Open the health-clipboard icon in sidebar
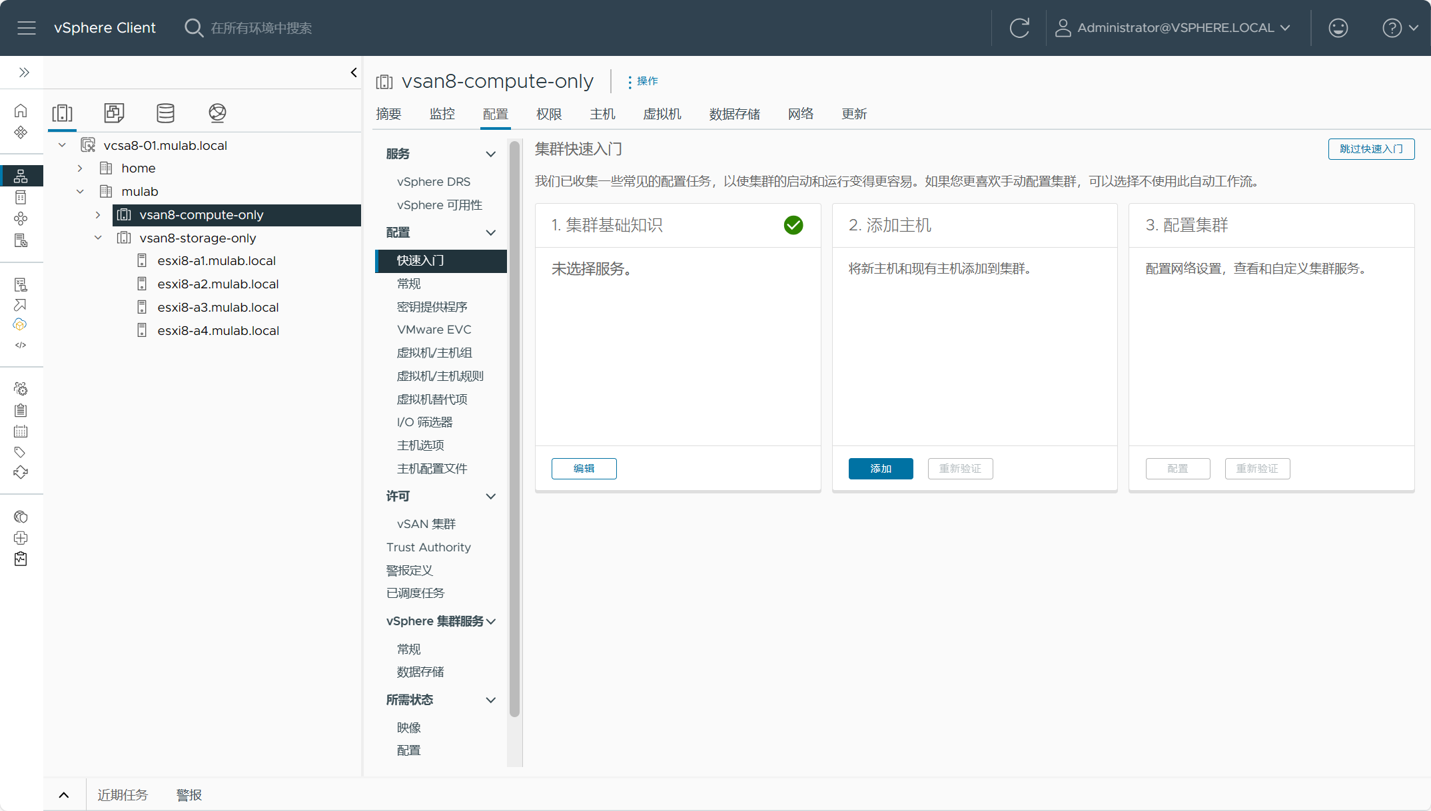Screen dimensions: 1431x811 21,559
